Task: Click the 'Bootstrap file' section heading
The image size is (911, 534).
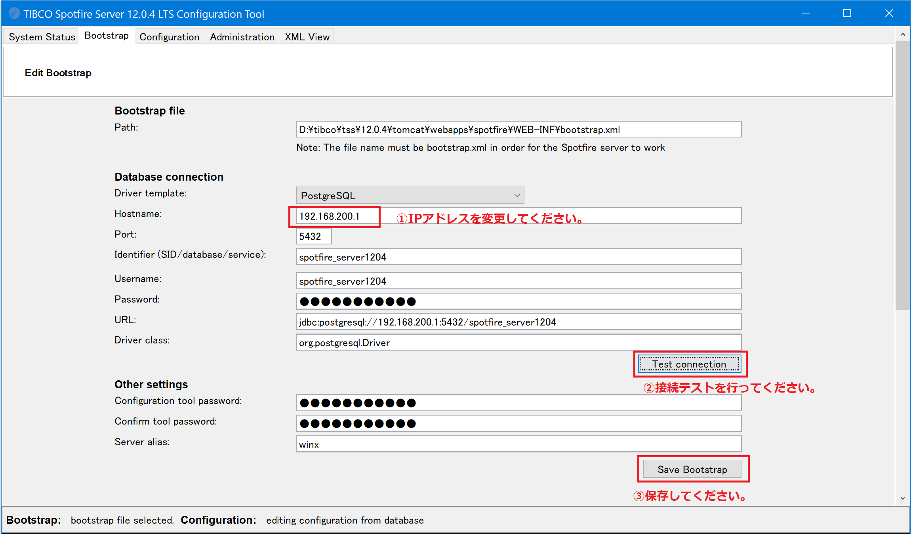Action: pyautogui.click(x=150, y=111)
